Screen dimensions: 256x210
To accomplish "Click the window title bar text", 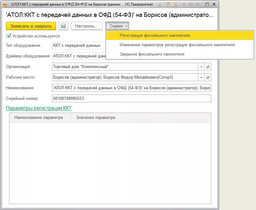I will pos(82,4).
